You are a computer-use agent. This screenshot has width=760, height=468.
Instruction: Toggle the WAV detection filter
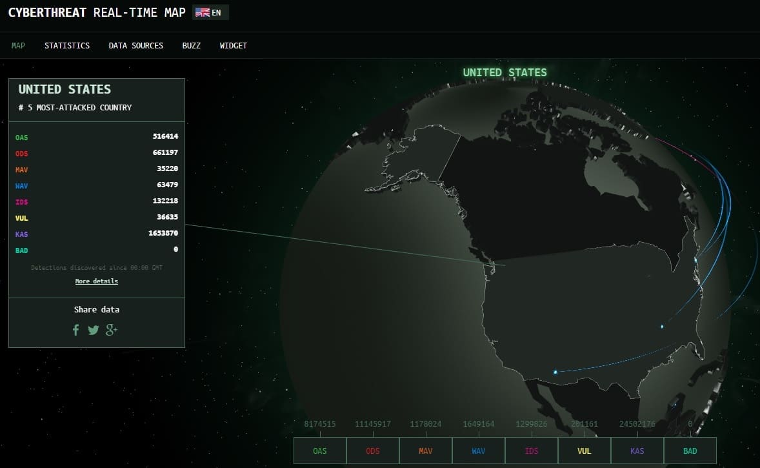pyautogui.click(x=479, y=451)
